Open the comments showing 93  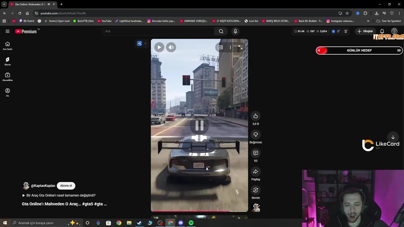pos(256,153)
